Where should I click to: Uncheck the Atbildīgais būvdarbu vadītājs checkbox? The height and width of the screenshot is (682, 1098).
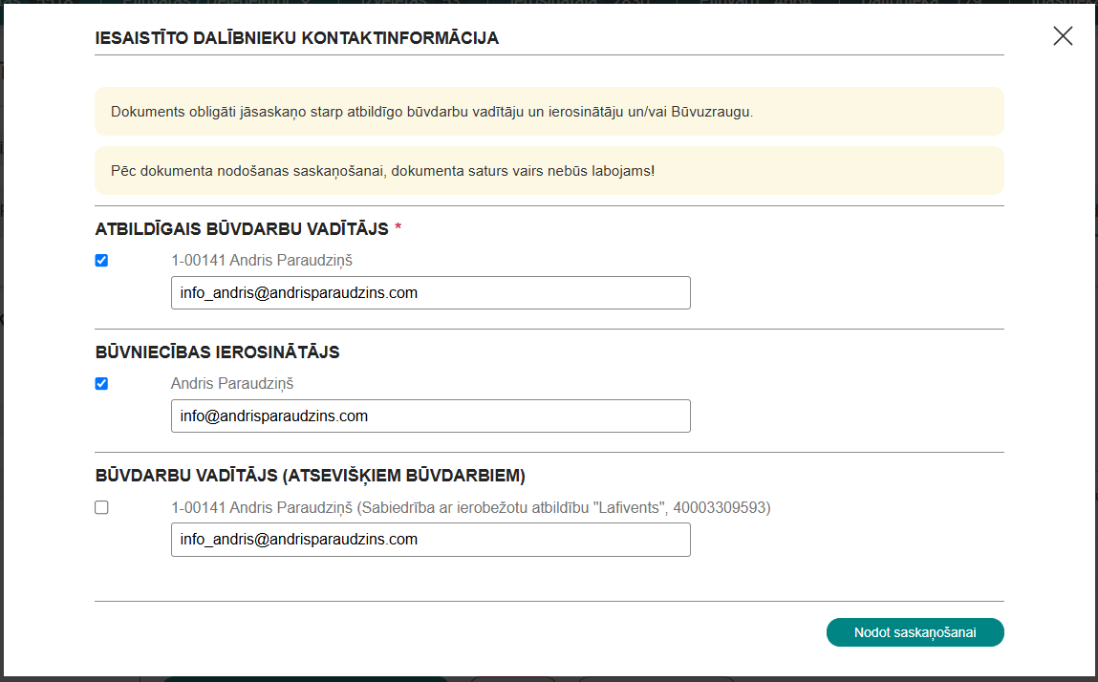101,261
